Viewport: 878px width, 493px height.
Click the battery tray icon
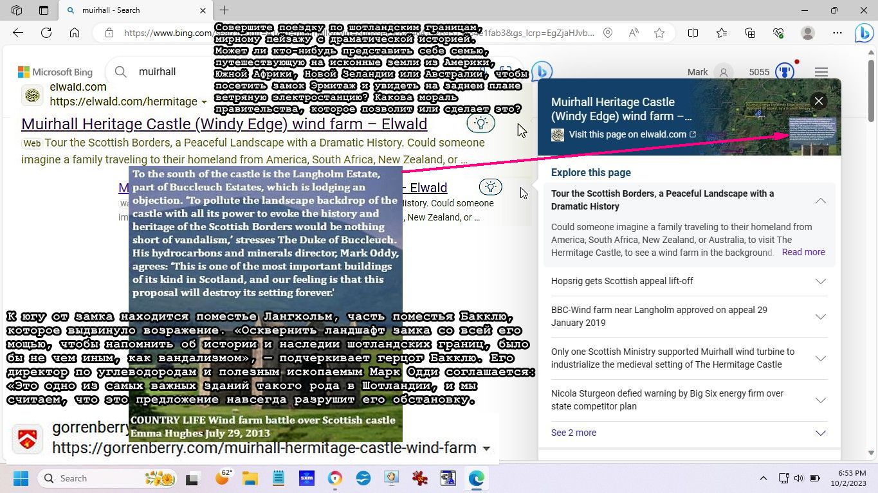coord(814,478)
